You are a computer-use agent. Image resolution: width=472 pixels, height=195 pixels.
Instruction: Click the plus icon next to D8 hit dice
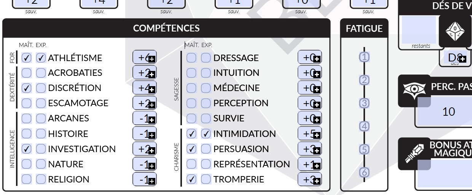(x=462, y=59)
